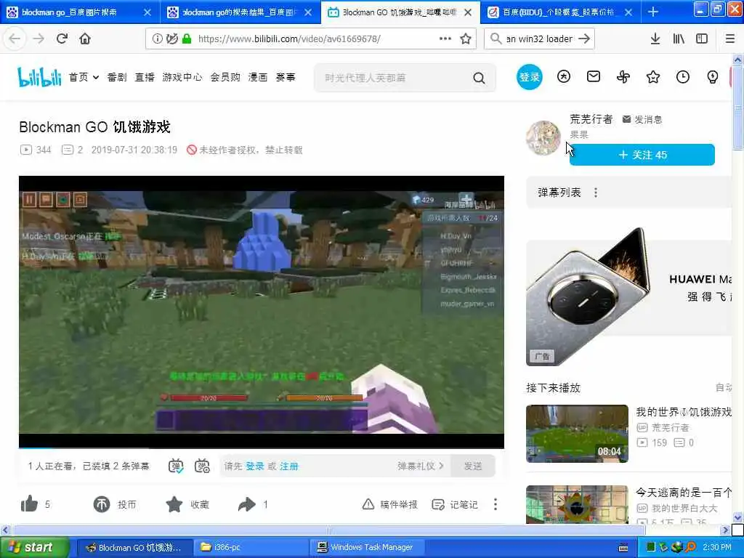Open the browser home page icon

[85, 39]
